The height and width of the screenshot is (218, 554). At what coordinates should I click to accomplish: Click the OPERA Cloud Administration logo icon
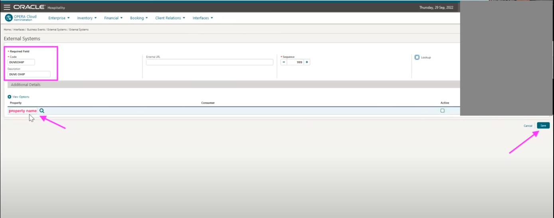tap(9, 18)
